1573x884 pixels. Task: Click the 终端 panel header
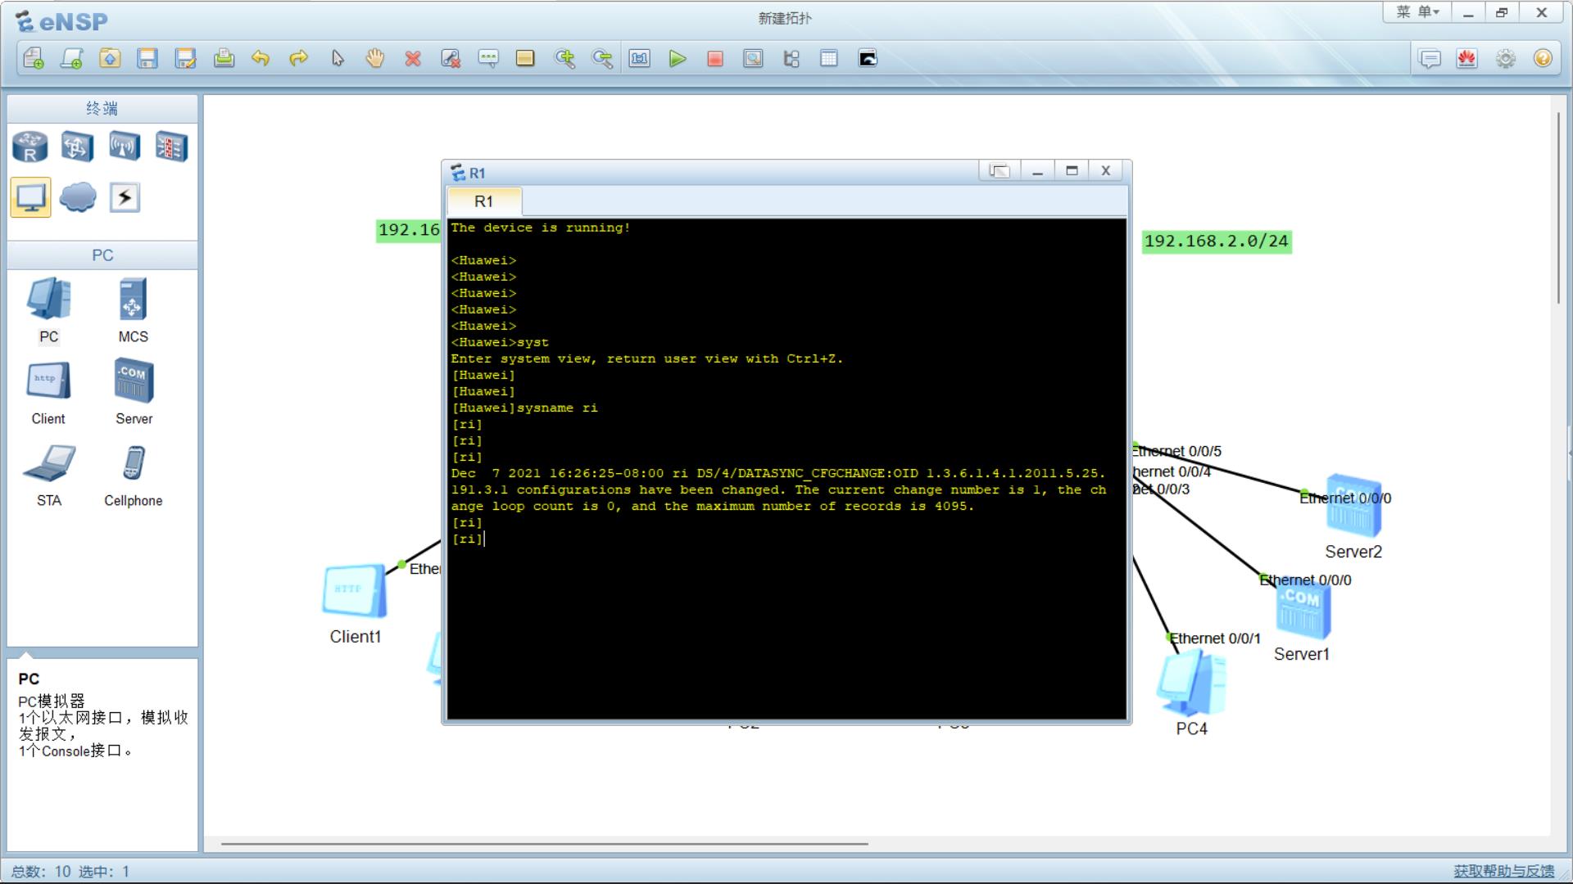point(102,108)
